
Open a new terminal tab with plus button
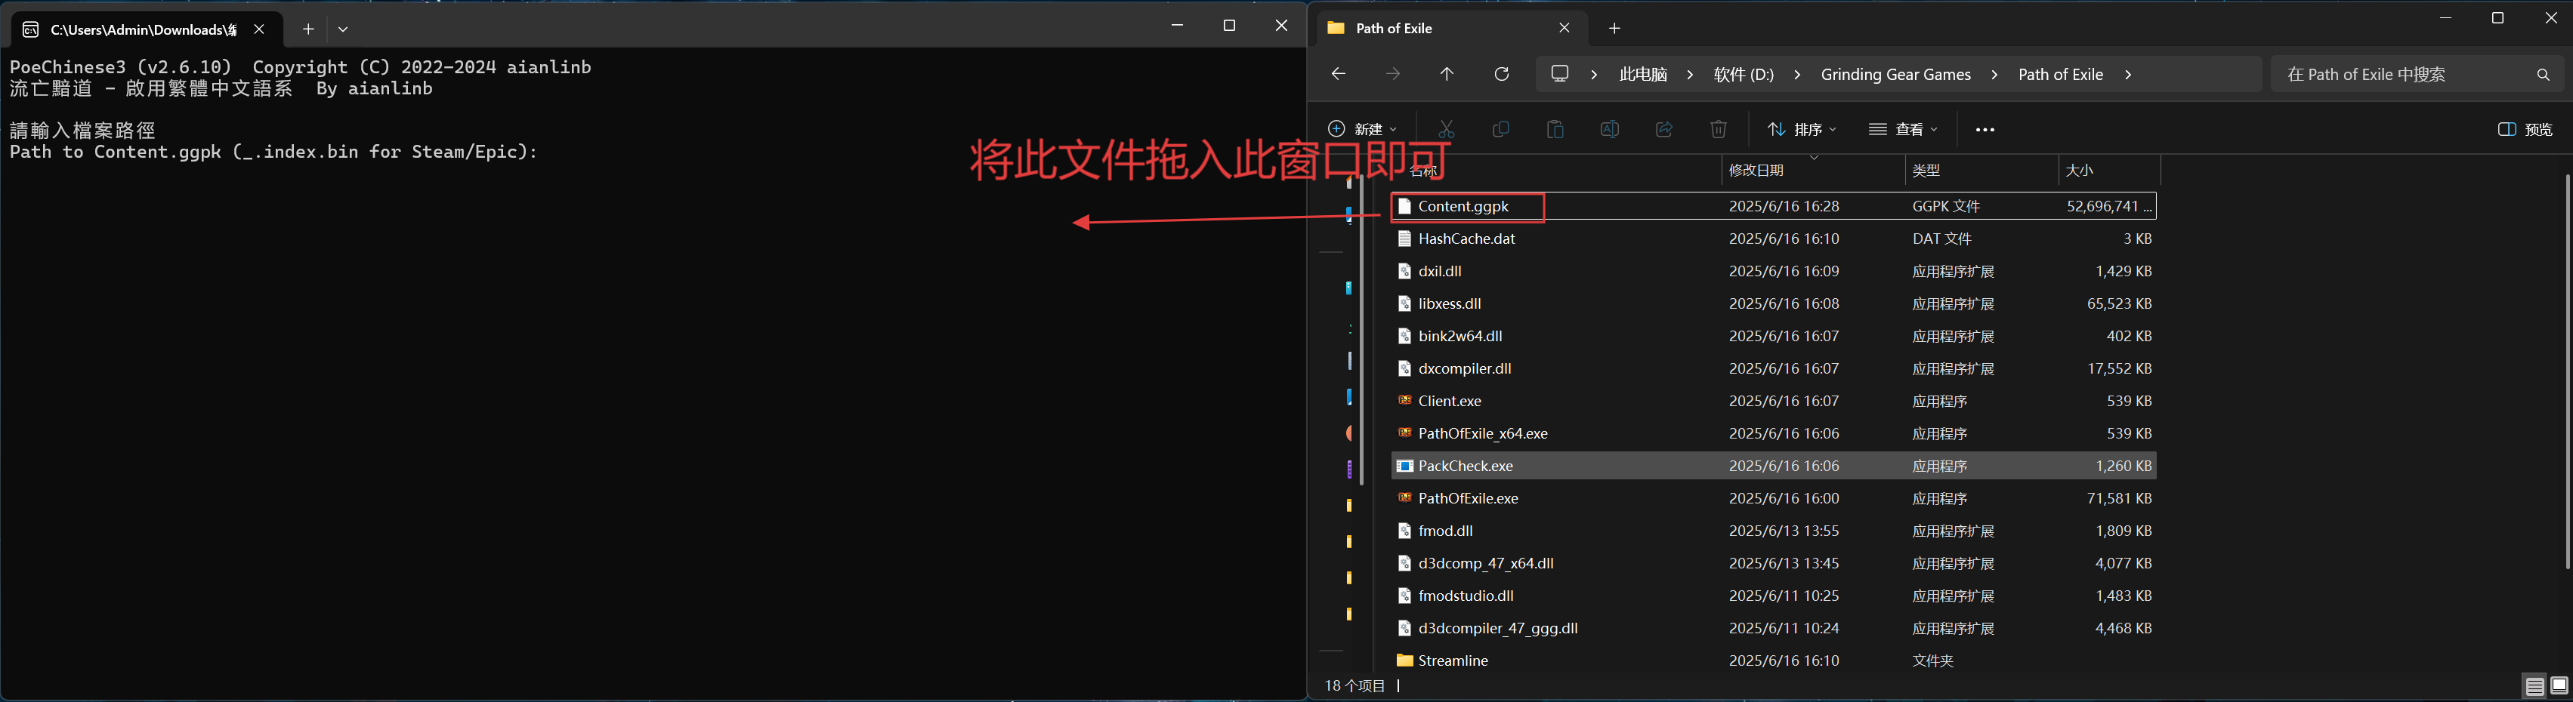[307, 29]
